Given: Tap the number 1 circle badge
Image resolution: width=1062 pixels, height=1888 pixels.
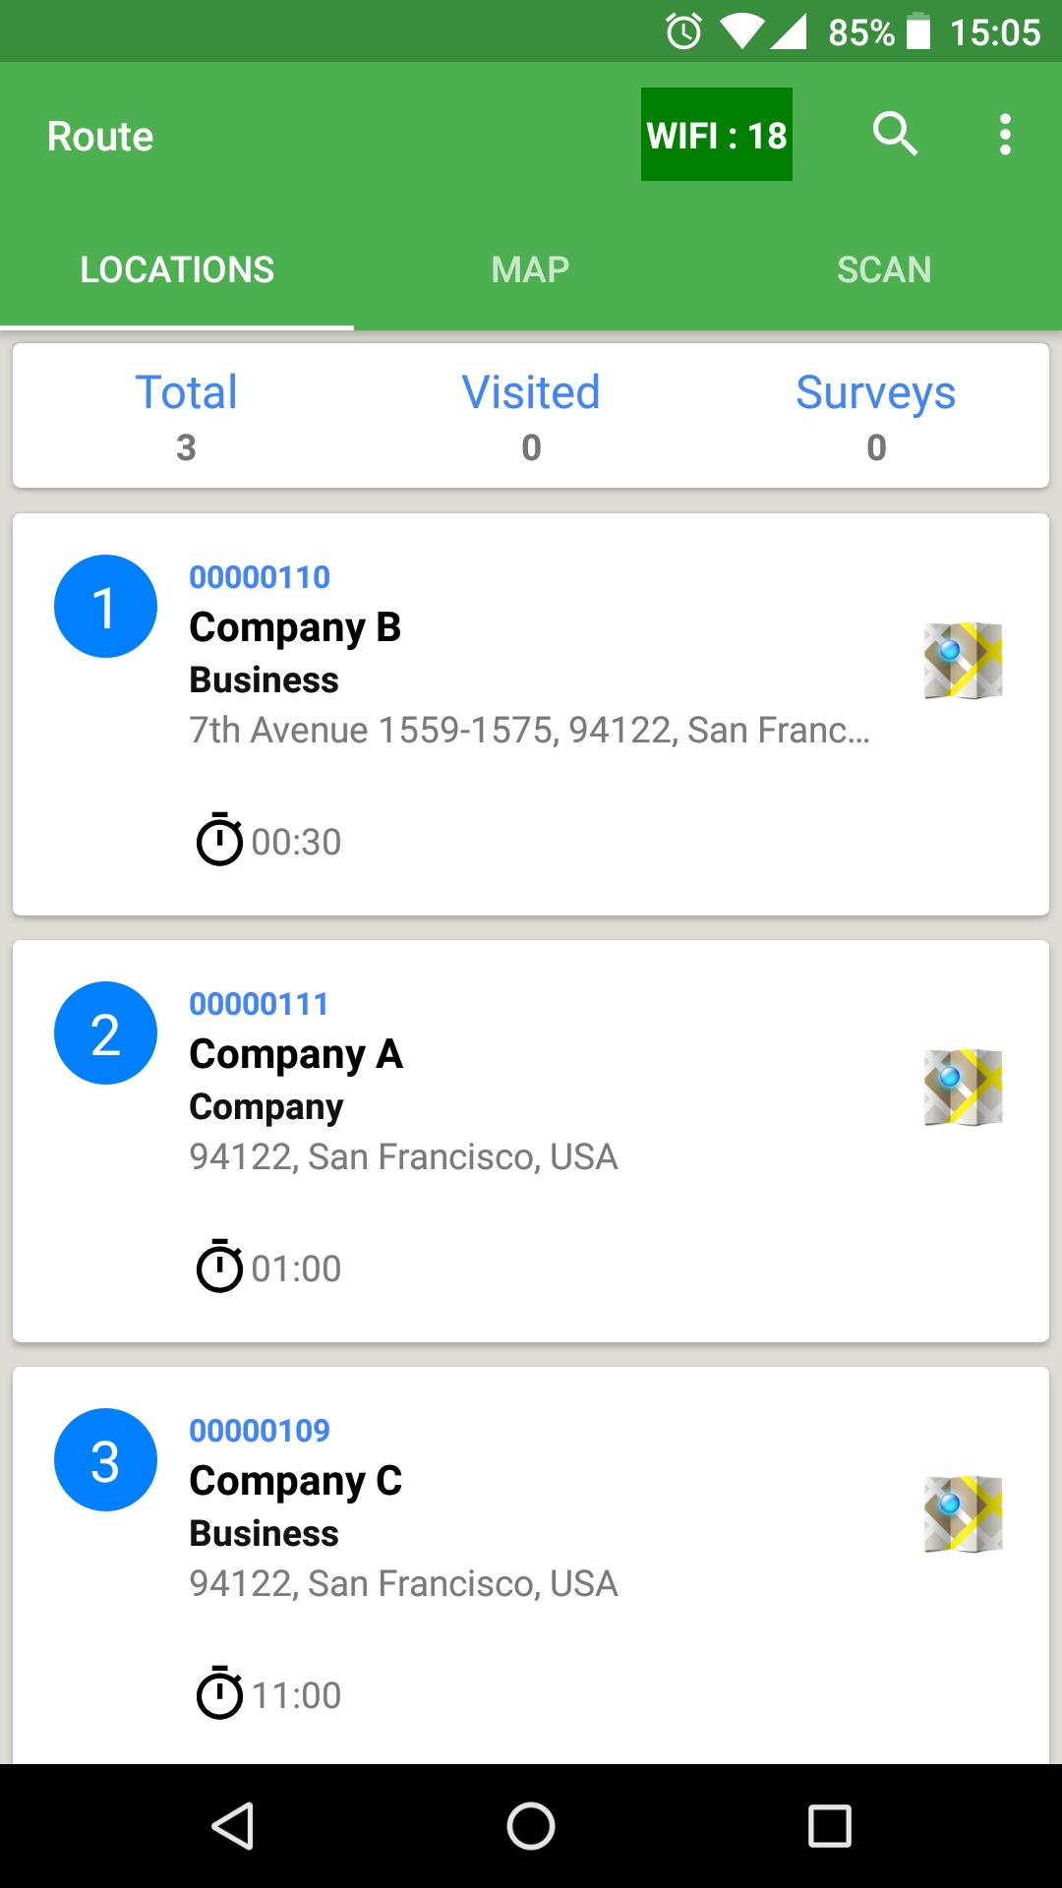Looking at the screenshot, I should coord(105,606).
